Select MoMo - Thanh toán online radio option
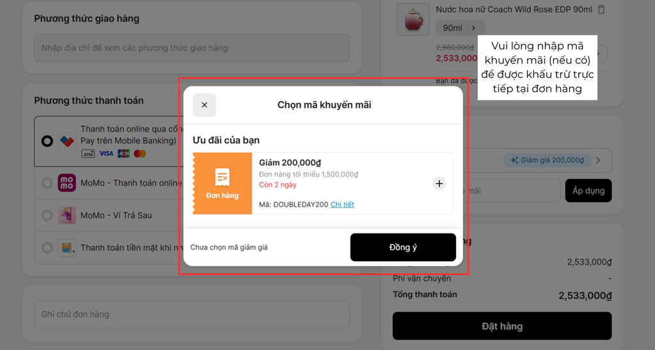Viewport: 655px width, 350px height. tap(47, 183)
